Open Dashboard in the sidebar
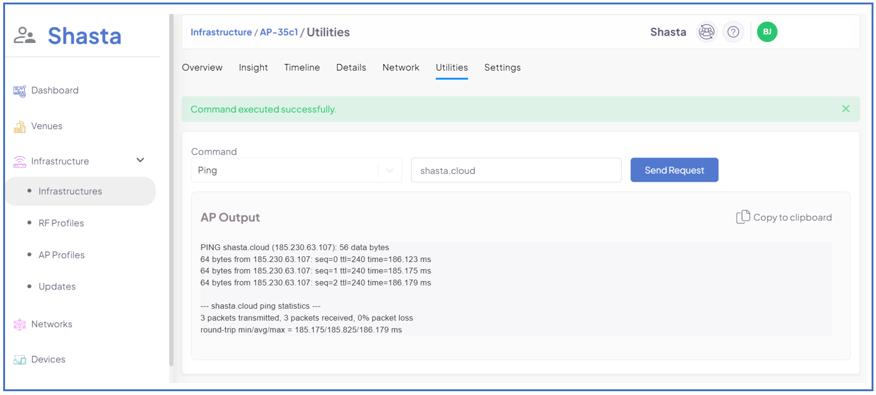The image size is (876, 395). [55, 91]
